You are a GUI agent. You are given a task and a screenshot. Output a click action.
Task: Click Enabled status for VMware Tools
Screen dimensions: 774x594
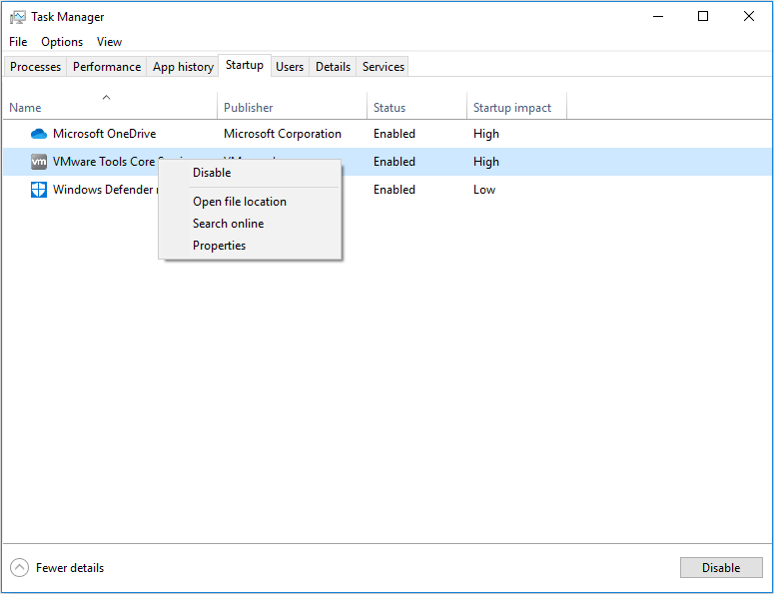pos(394,162)
